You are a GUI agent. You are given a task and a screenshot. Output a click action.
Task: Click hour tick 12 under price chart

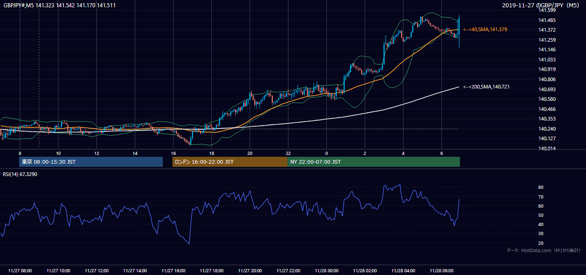coord(96,153)
